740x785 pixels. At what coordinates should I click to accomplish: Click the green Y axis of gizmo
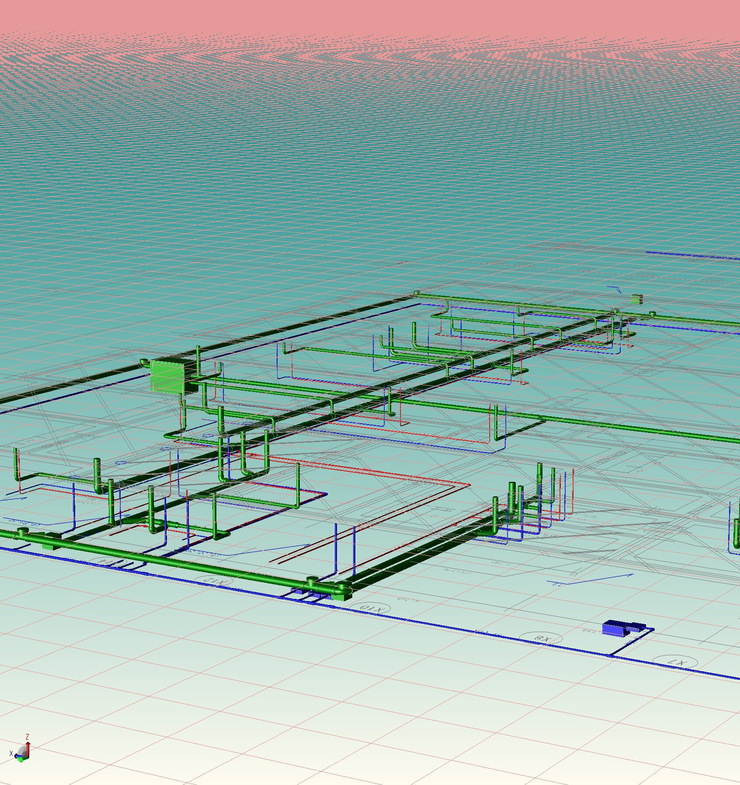[21, 759]
